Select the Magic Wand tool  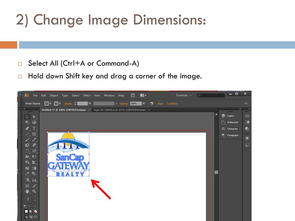[27, 123]
